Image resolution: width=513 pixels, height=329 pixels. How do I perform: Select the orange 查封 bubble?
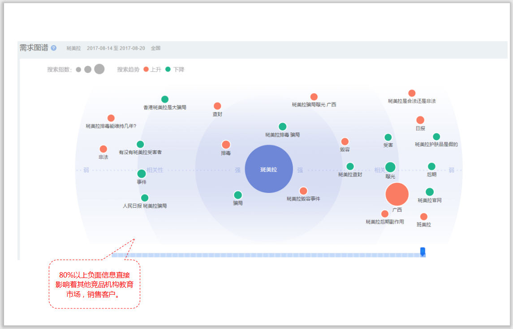coord(217,106)
